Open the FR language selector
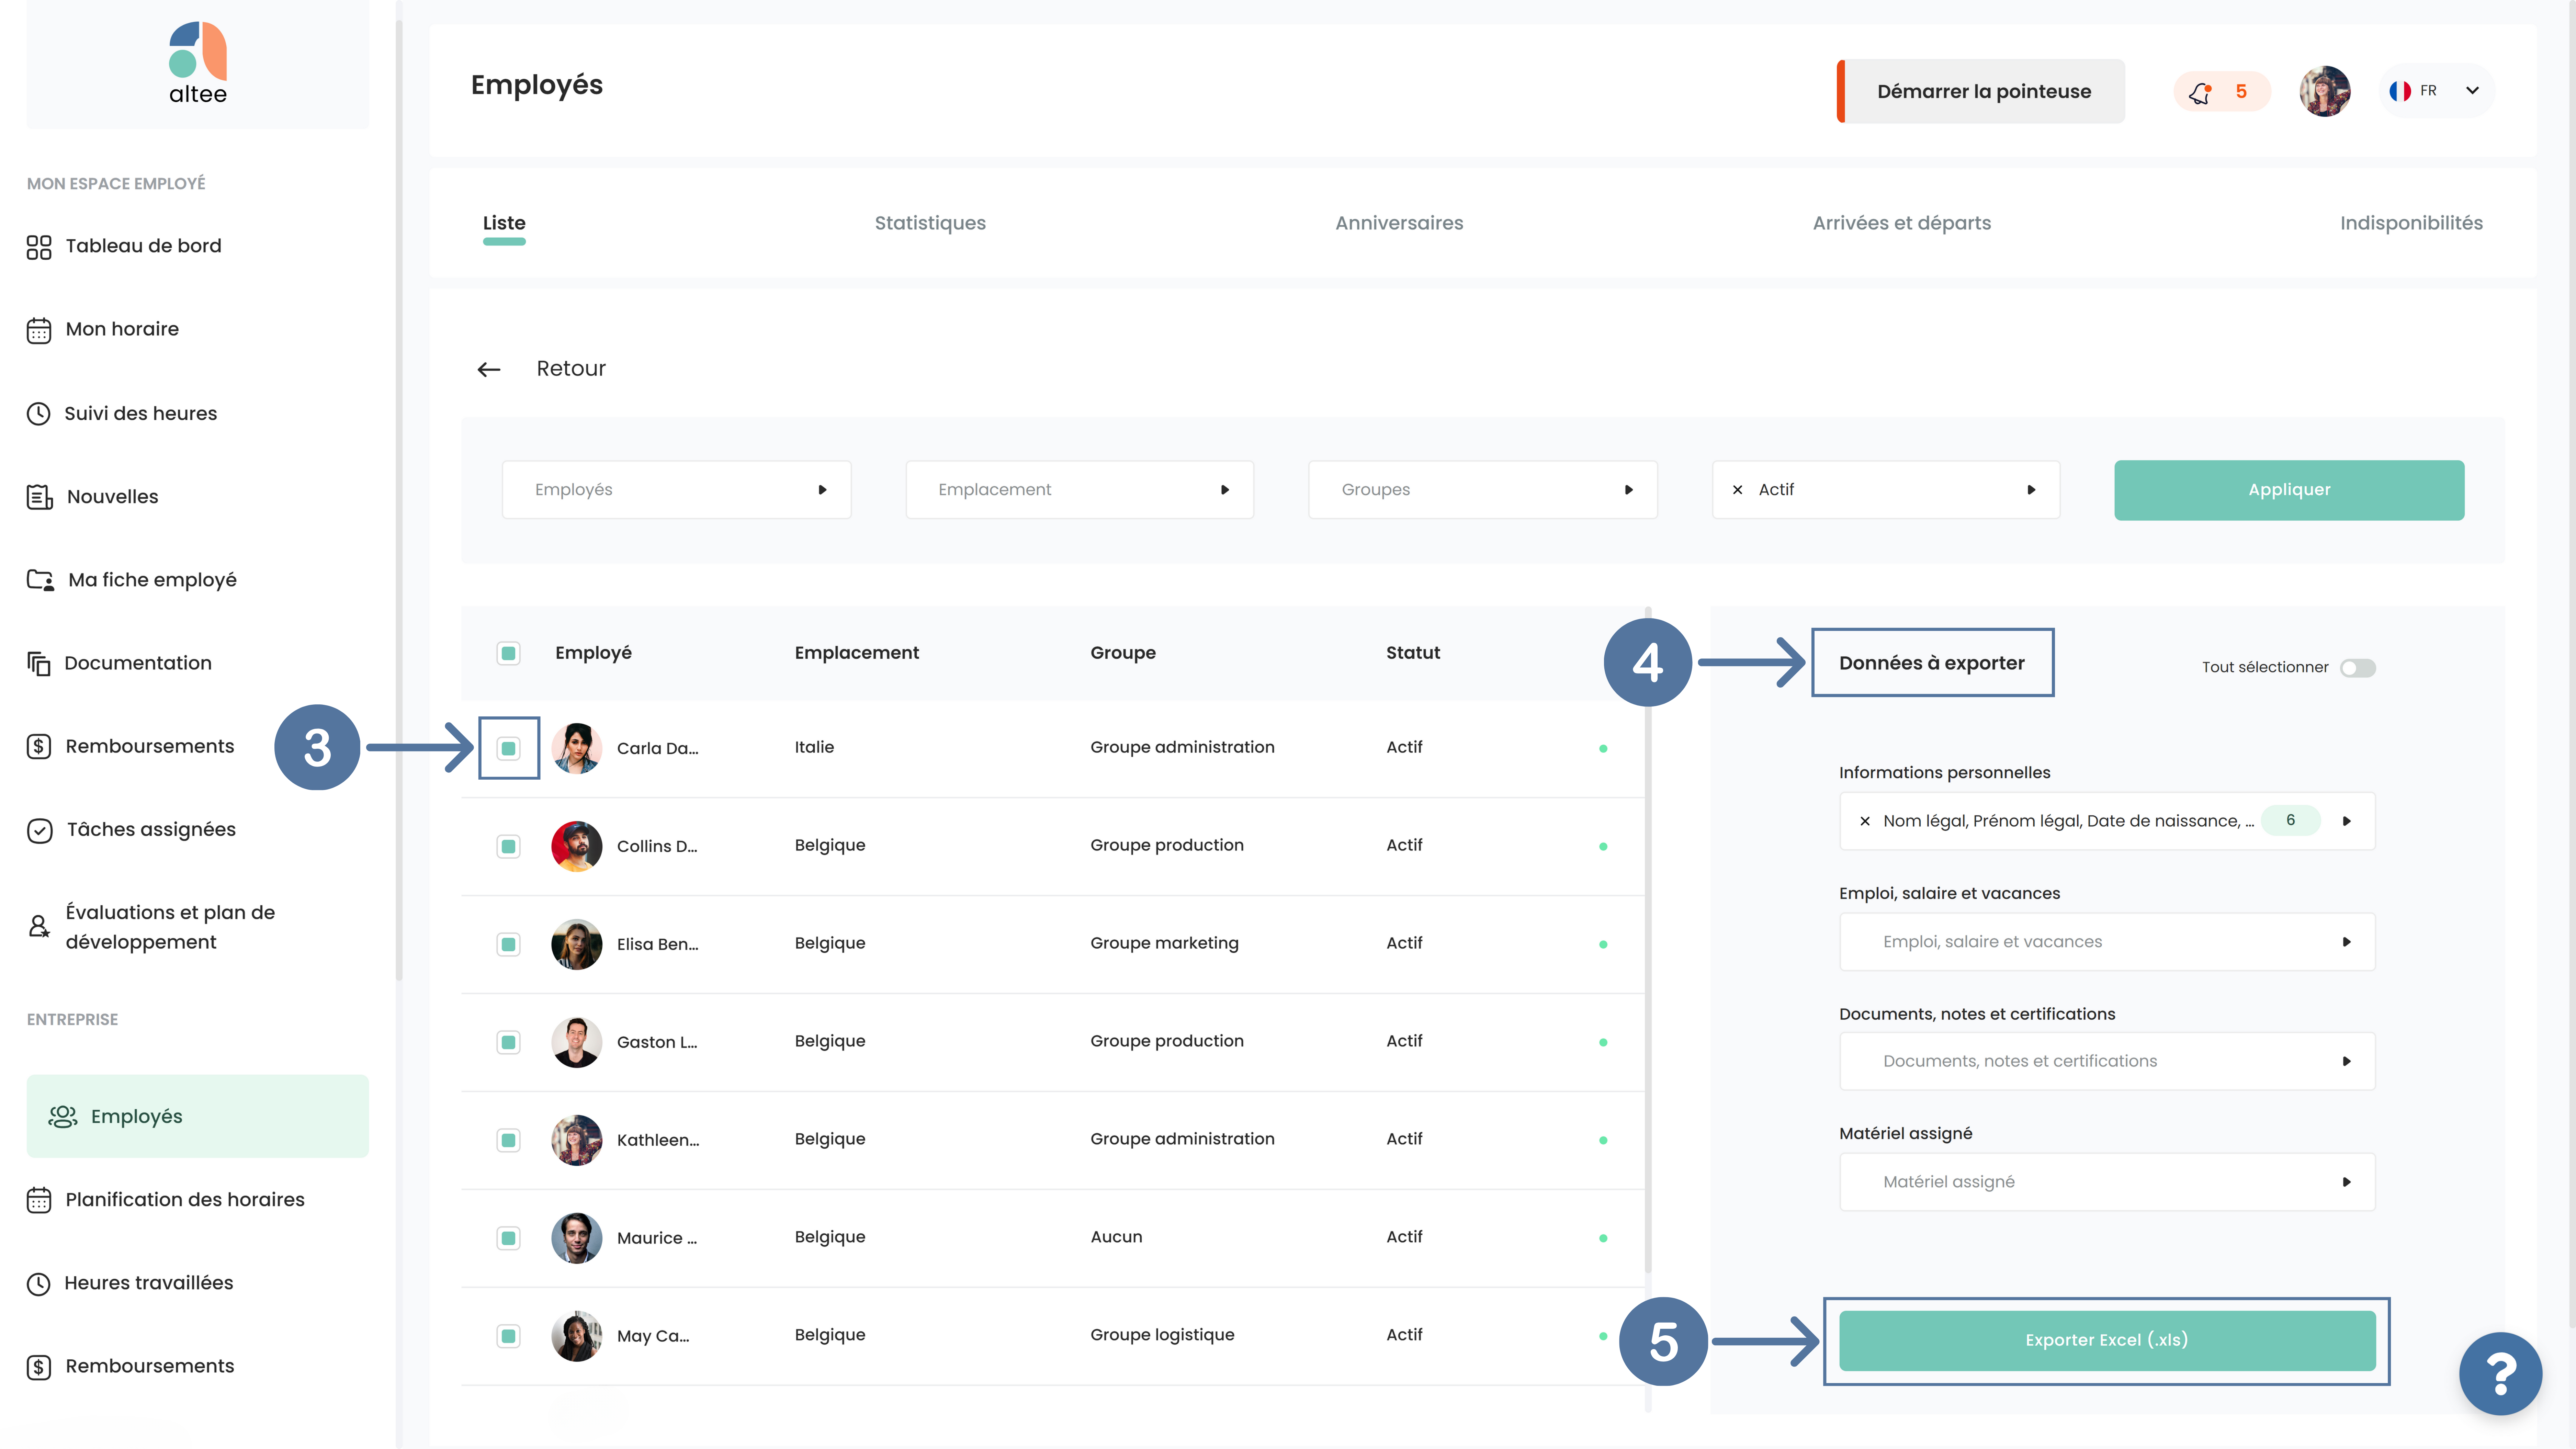The image size is (2576, 1449). (2437, 91)
